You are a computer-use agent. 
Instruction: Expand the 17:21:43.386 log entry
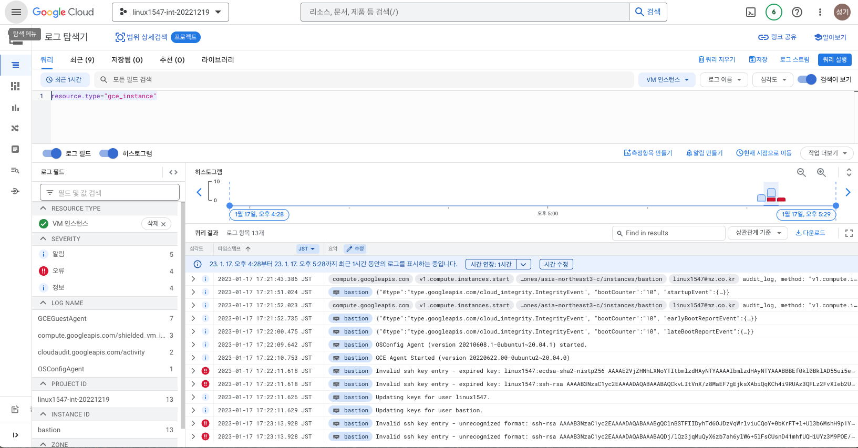(x=193, y=279)
